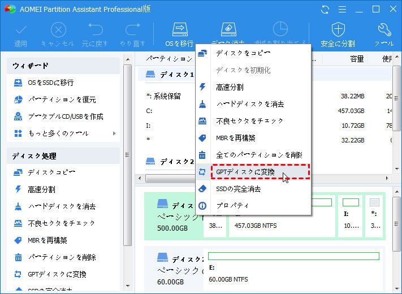
Task: Click the Apply (適用) checkmark toolbar icon
Action: [x=20, y=30]
